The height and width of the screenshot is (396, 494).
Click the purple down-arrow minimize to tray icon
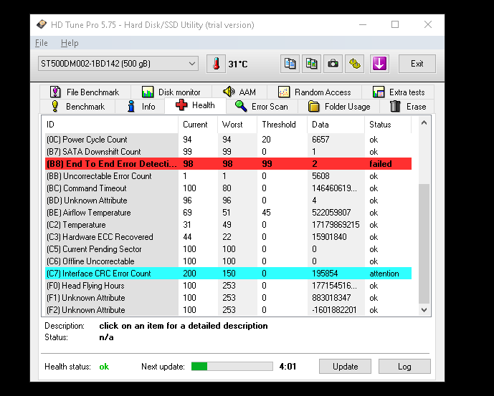coord(379,64)
